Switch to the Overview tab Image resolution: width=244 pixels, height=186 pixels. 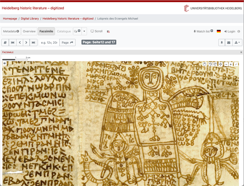coord(29,31)
